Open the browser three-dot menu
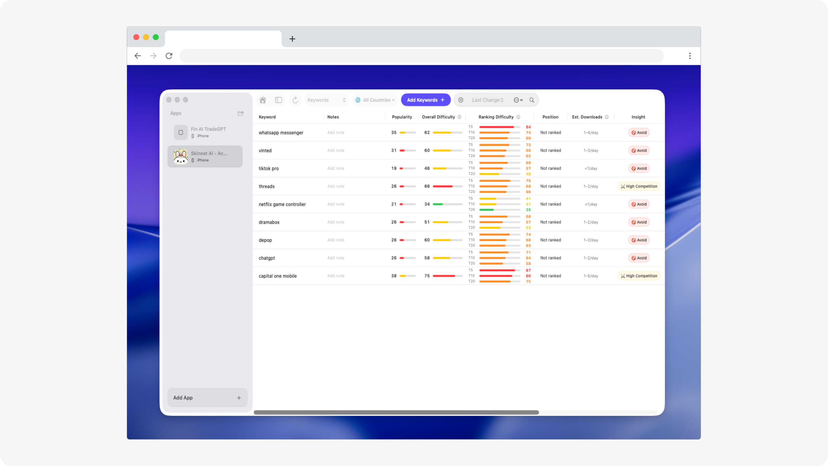Viewport: 828px width, 466px height. point(690,56)
